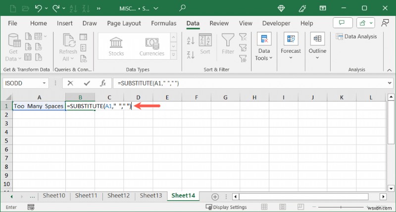396x212 pixels.
Task: Open the Undo history dropdown arrow
Action: [46, 8]
